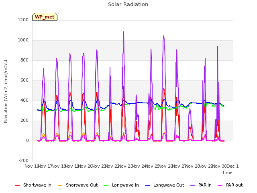Click the 1000 y-axis tick label
The width and height of the screenshot is (257, 193).
click(x=23, y=40)
